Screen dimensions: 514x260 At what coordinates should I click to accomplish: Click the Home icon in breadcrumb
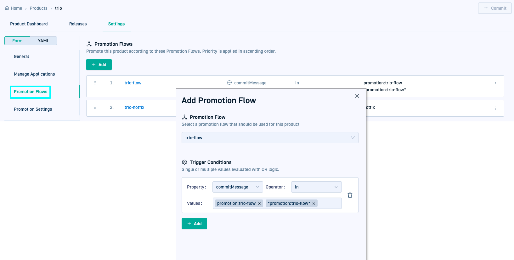(x=7, y=8)
